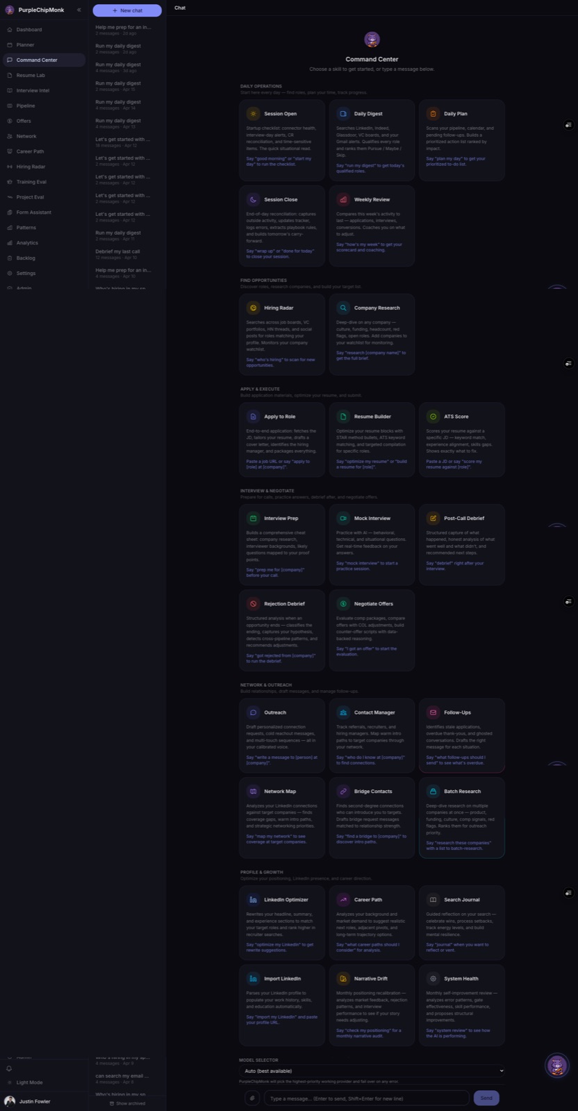Open the Import LinkedIn skill card
Screen dimensions: 578x1111
pos(282,1005)
